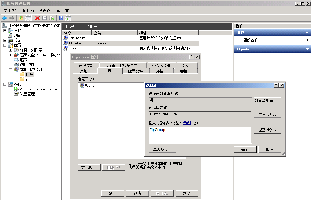Collapse the 用户 actions section arrow

(x=307, y=33)
